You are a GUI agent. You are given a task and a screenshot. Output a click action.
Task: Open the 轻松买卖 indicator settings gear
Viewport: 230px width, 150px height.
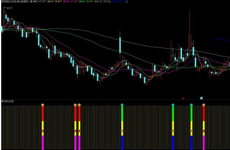pos(2,101)
